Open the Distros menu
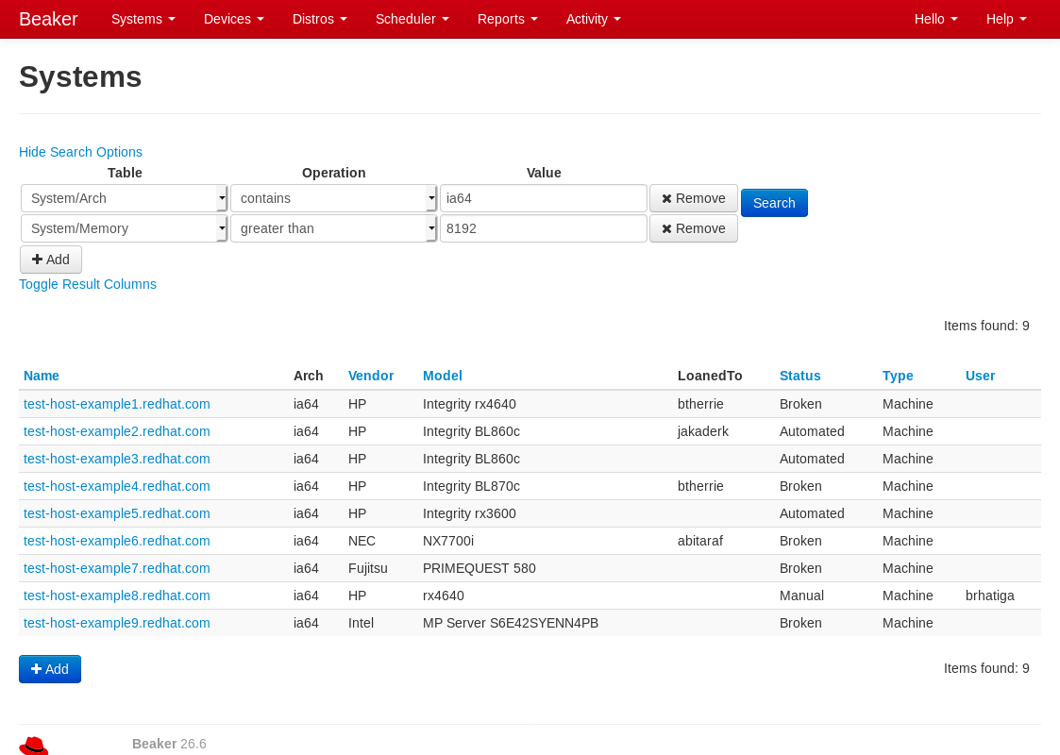This screenshot has height=755, width=1060. 320,19
